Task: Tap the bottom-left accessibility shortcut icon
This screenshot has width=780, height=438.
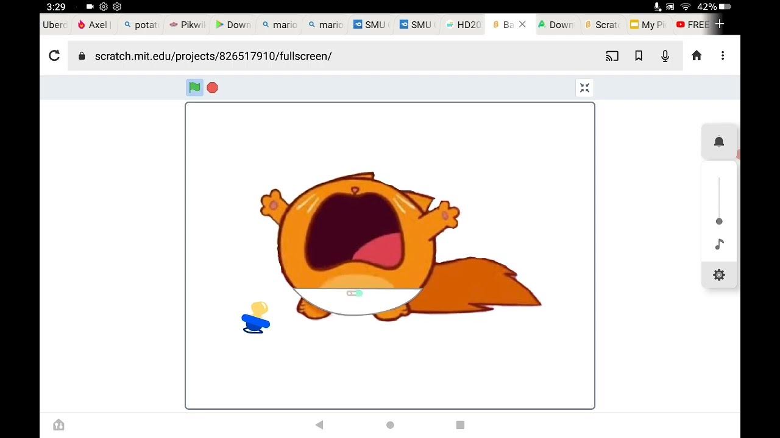Action: coord(58,425)
